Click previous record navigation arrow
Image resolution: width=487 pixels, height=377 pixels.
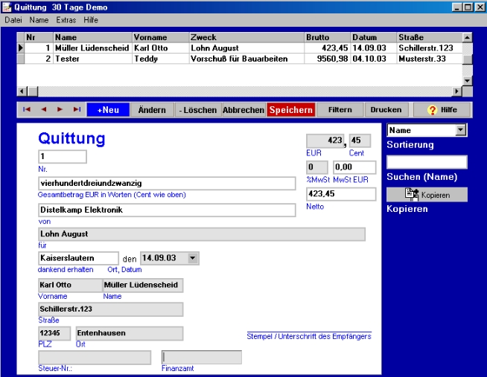tap(43, 109)
